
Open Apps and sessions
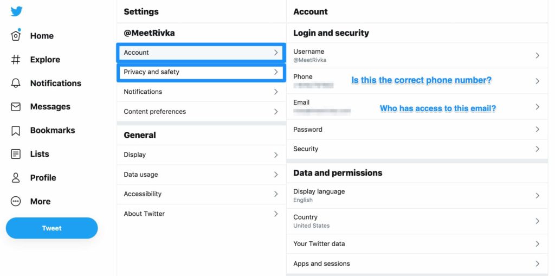tap(416, 264)
